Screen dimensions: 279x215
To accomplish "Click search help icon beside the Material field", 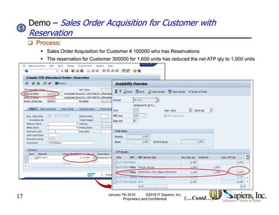I will [x=158, y=100].
